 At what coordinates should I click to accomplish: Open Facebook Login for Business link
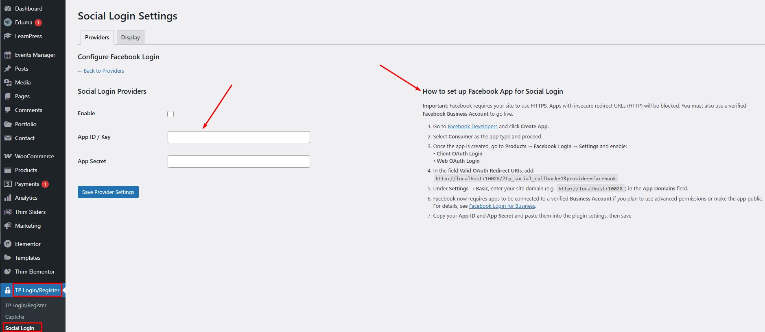[x=502, y=206]
